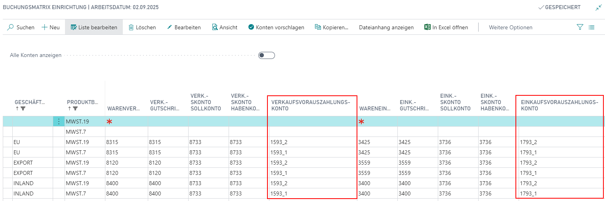This screenshot has width=605, height=201.
Task: Open the filter pane funnel icon
Action: (580, 27)
